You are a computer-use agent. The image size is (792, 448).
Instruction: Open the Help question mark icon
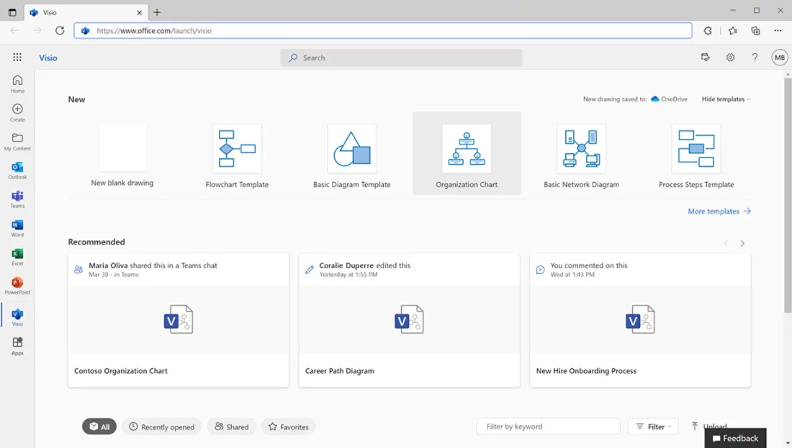point(755,58)
